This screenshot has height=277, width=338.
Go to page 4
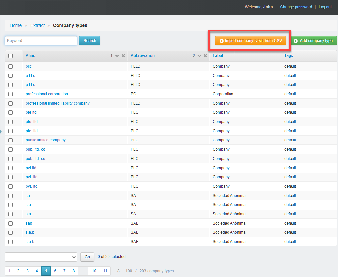tap(37, 271)
